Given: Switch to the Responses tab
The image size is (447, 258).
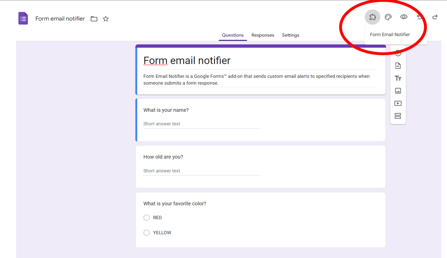Looking at the screenshot, I should pyautogui.click(x=263, y=35).
